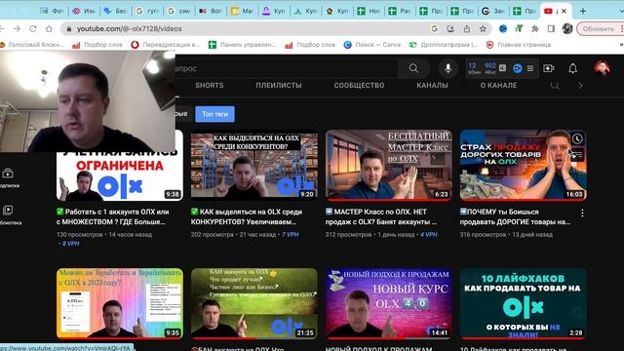Screen dimensions: 624x351
Task: Open title МАСТЕР Класс по ОЛХ
Action: (x=381, y=216)
